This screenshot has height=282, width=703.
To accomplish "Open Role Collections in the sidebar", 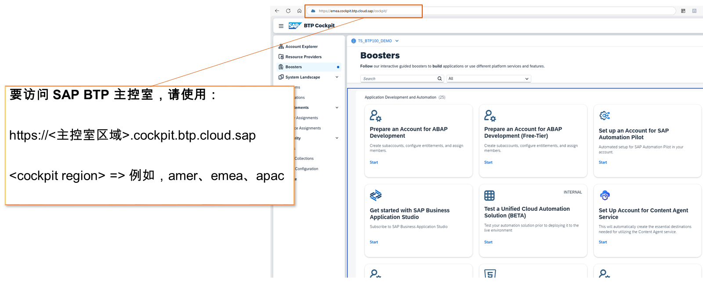I will click(x=304, y=159).
